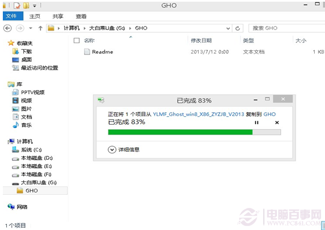This screenshot has width=325, height=230.
Task: Open the recent locations dropdown arrow
Action: pos(31,28)
